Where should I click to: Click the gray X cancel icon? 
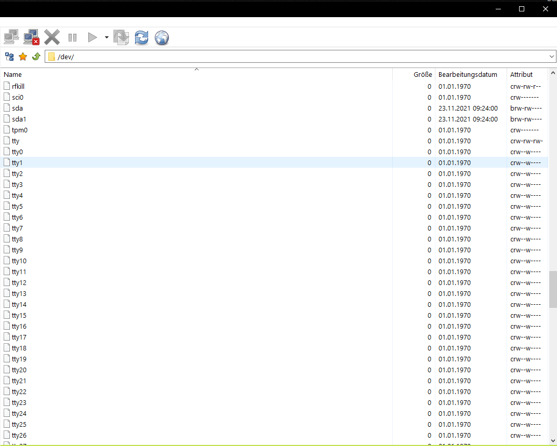click(x=52, y=37)
